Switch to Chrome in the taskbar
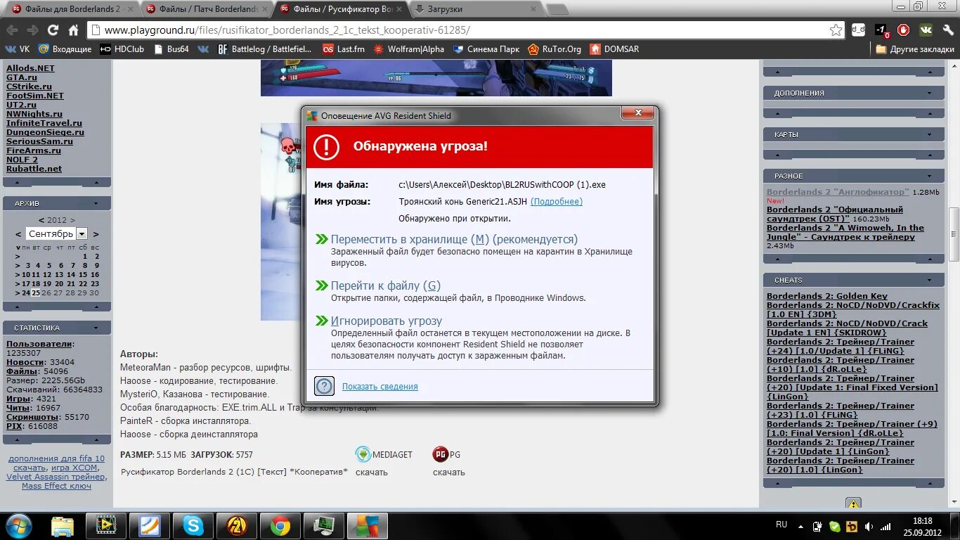This screenshot has height=540, width=960. pos(280,525)
